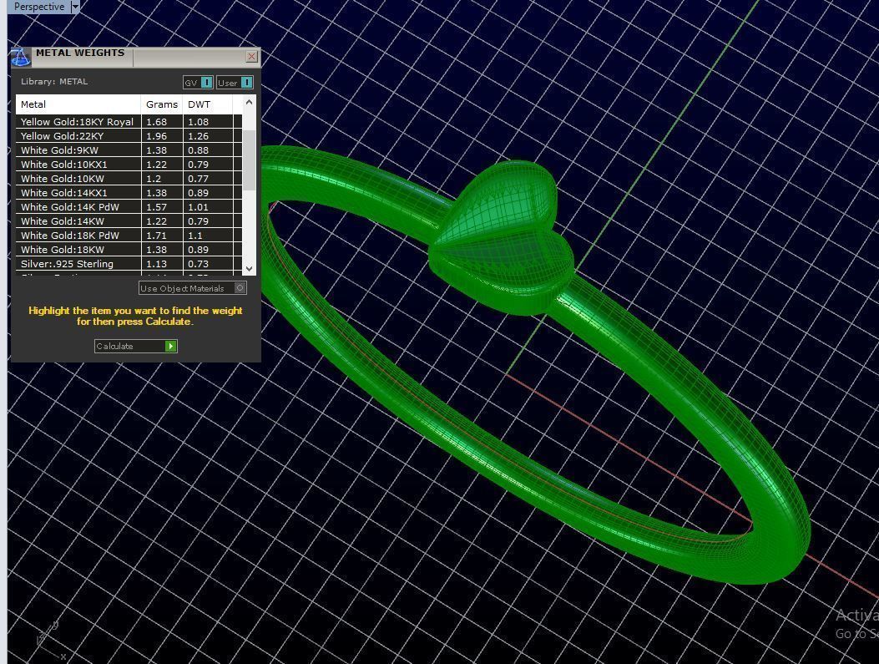Click the Metal Weights scale icon

tap(20, 57)
